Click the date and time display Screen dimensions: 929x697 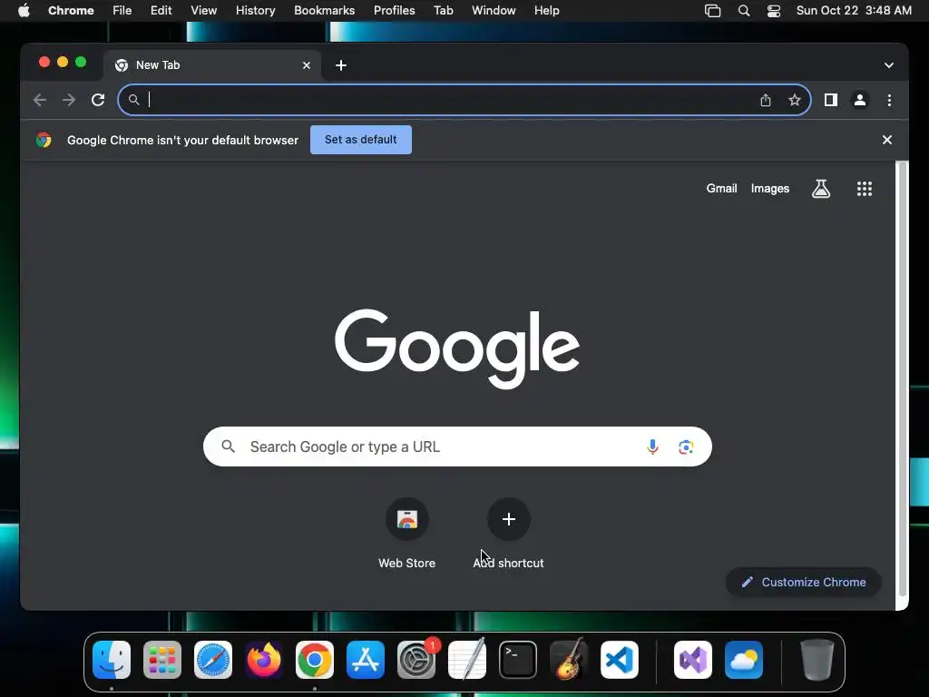[x=854, y=11]
